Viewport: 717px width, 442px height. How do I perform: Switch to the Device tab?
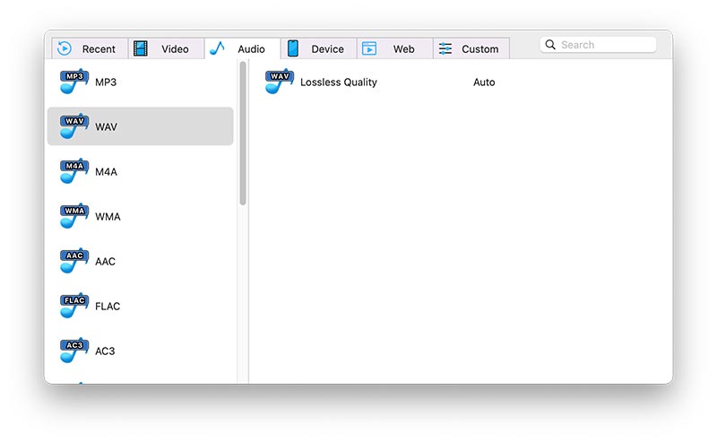coord(319,49)
